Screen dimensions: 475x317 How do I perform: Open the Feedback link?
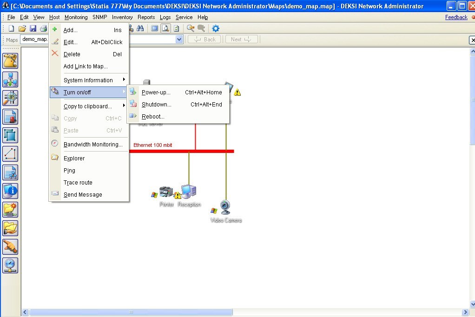coord(455,17)
